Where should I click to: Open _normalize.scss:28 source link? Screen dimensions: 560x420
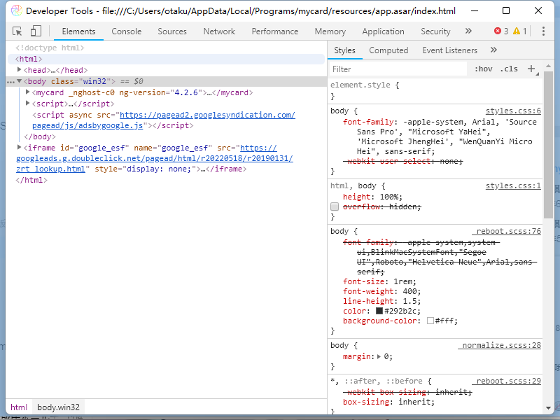click(x=499, y=345)
